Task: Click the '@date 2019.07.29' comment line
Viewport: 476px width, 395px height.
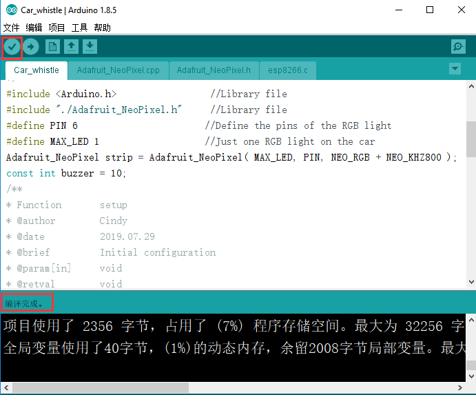Action: point(81,236)
